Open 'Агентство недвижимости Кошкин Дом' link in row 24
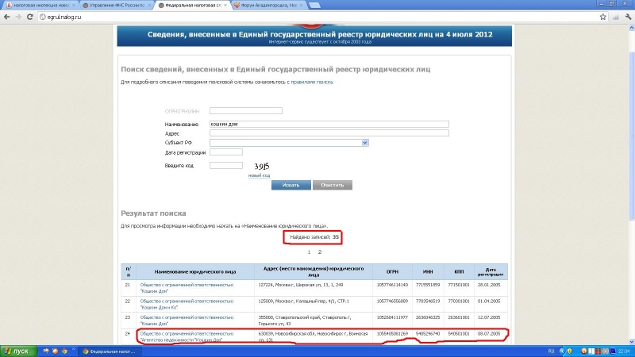The width and height of the screenshot is (635, 357). tap(187, 336)
